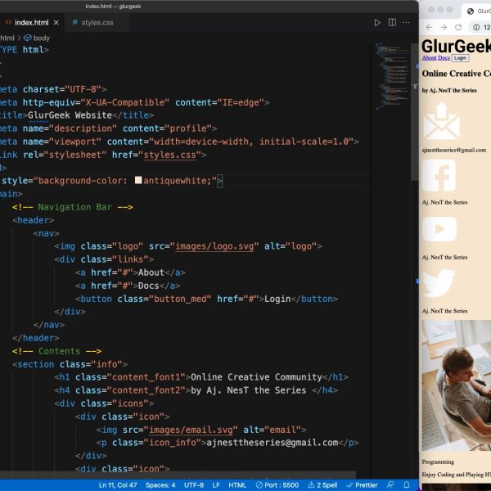Click the notifications bell in status bar
Screen dimensions: 491x491
407,485
